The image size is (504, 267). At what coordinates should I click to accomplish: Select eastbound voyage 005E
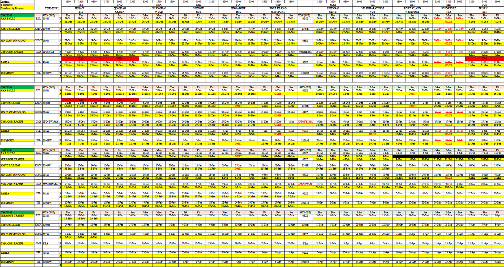pos(305,90)
